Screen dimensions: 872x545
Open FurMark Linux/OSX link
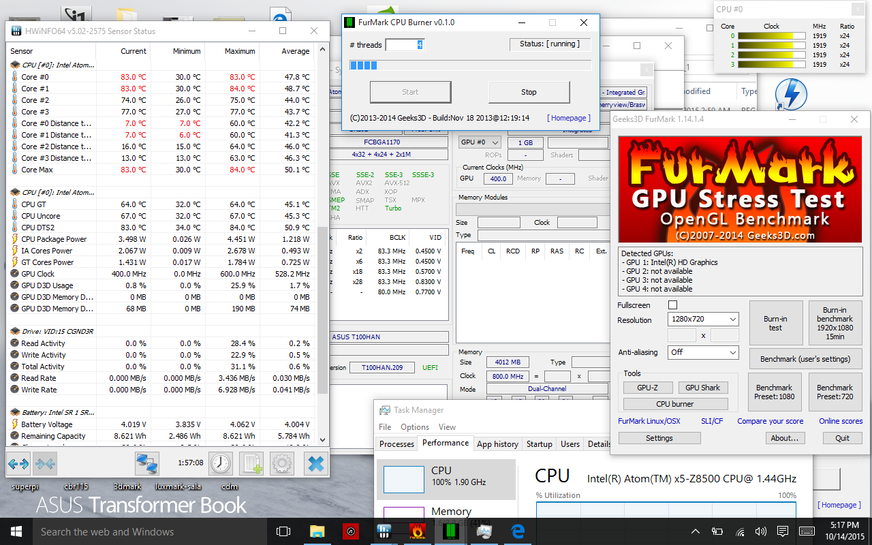click(649, 421)
